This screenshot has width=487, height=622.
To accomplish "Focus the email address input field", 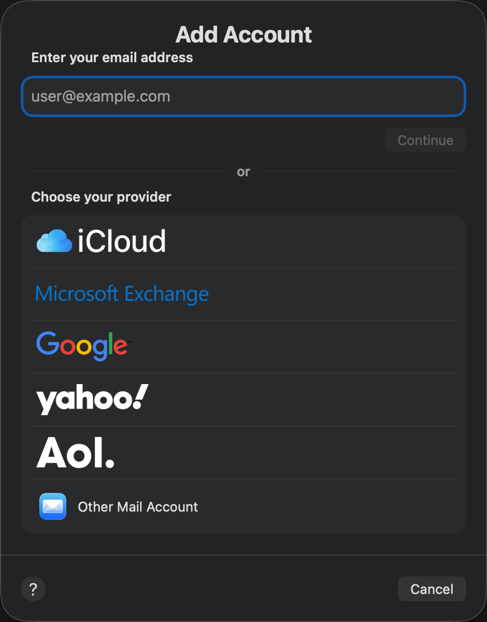I will (244, 96).
